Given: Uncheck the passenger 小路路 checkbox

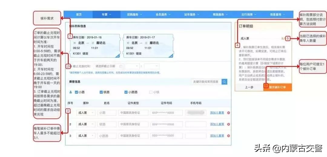Looking at the screenshot, I should 126,92.
